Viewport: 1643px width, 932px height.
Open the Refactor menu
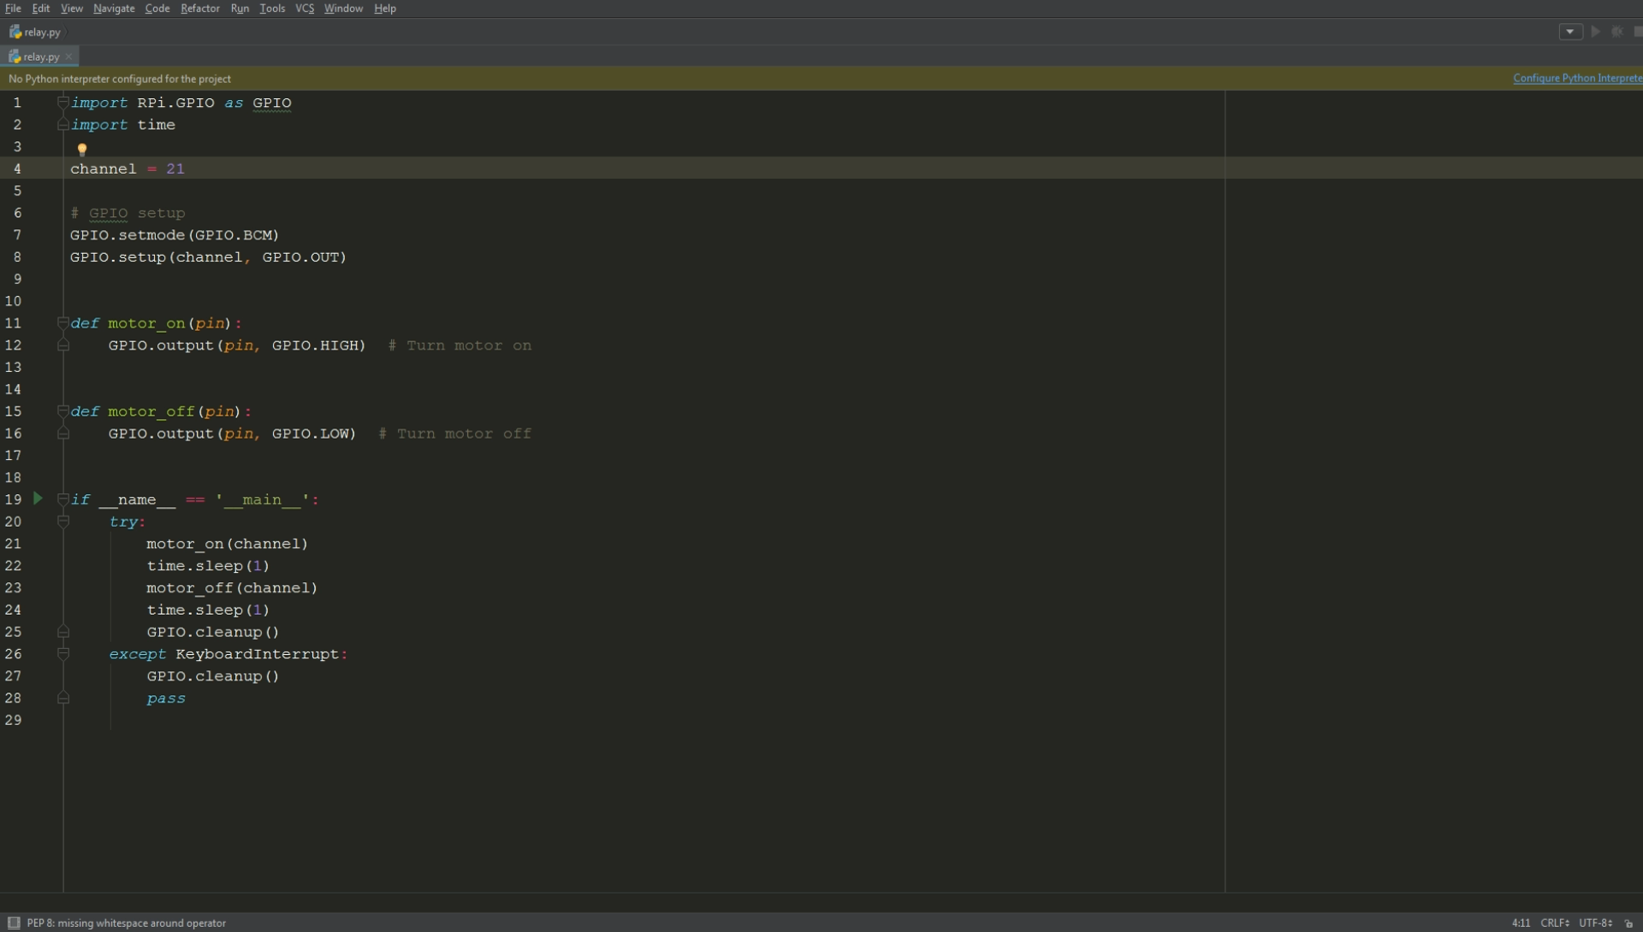200,9
